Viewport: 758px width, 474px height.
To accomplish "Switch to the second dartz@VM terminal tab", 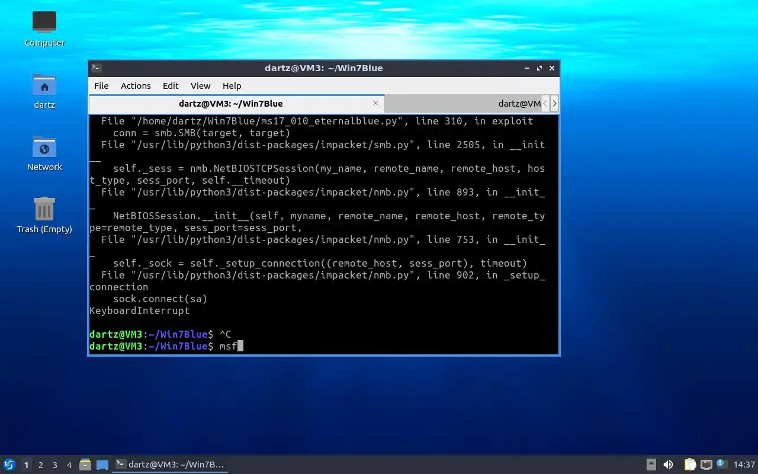I will pos(462,103).
